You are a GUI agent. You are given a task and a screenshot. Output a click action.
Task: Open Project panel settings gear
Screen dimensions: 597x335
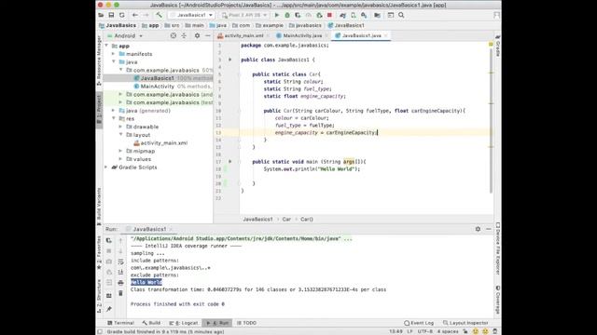click(197, 35)
